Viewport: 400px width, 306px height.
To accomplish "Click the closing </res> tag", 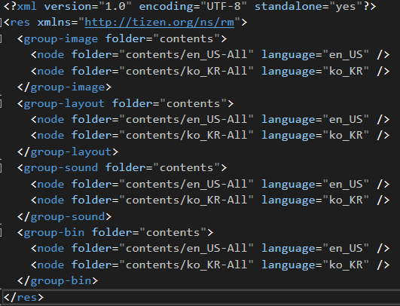I will click(x=23, y=298).
